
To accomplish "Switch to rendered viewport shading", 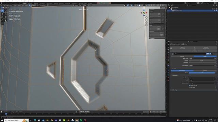I will click(142, 5).
